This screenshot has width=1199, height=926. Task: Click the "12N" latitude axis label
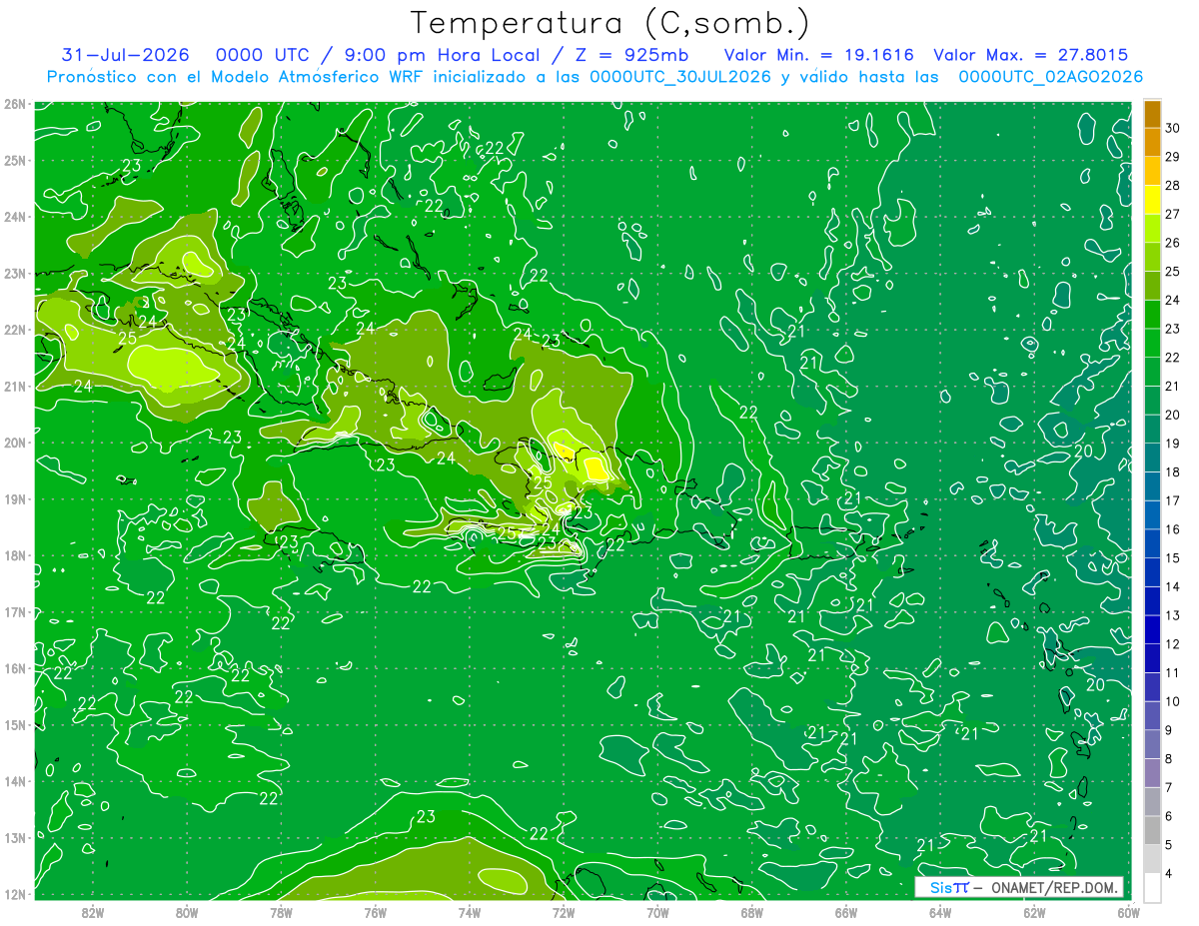[15, 894]
